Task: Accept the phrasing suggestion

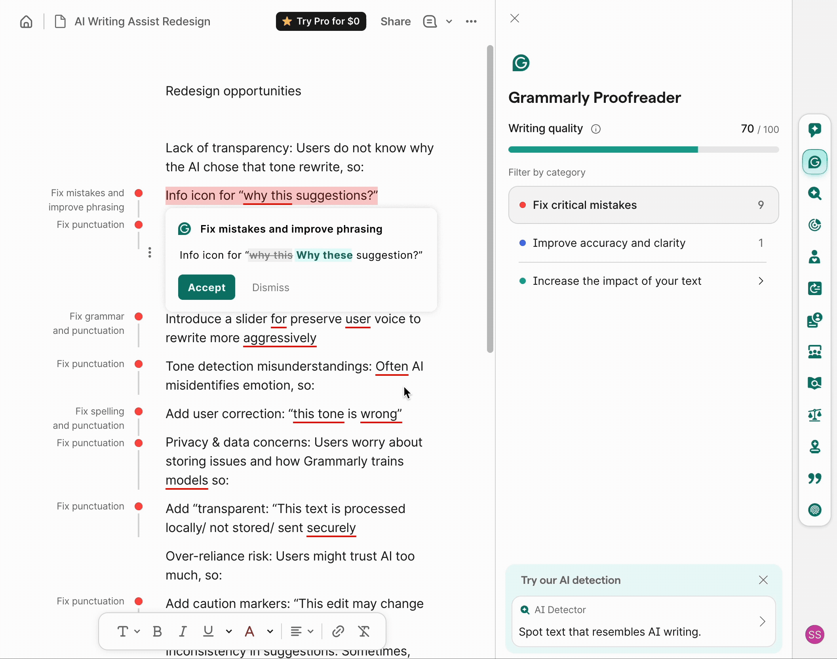Action: (207, 287)
